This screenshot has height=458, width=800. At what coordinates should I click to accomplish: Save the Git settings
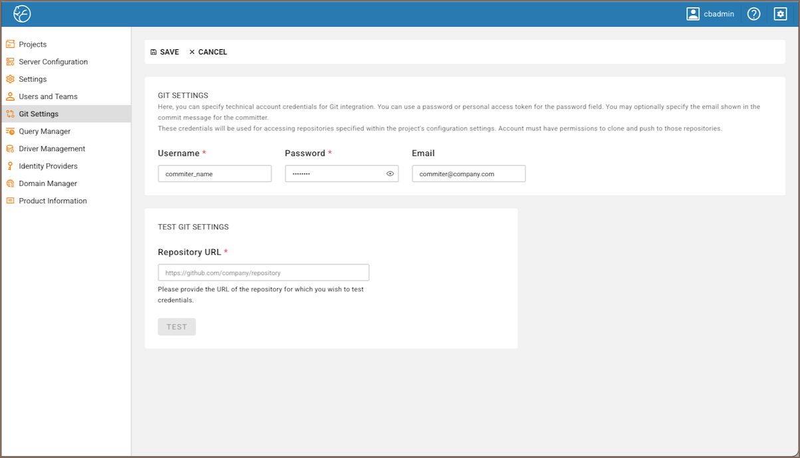click(165, 52)
